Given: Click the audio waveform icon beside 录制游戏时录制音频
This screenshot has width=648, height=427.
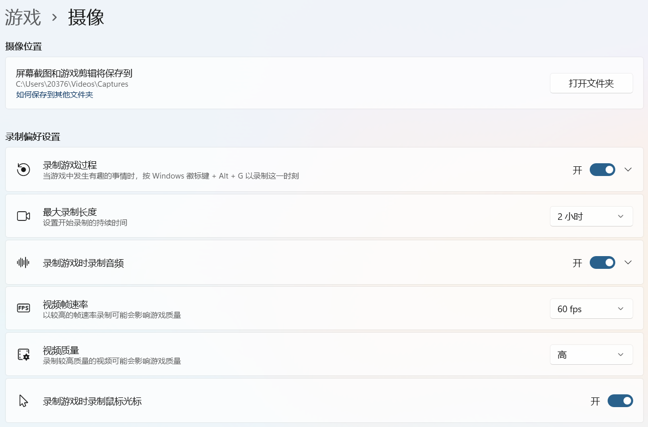Looking at the screenshot, I should pos(24,262).
